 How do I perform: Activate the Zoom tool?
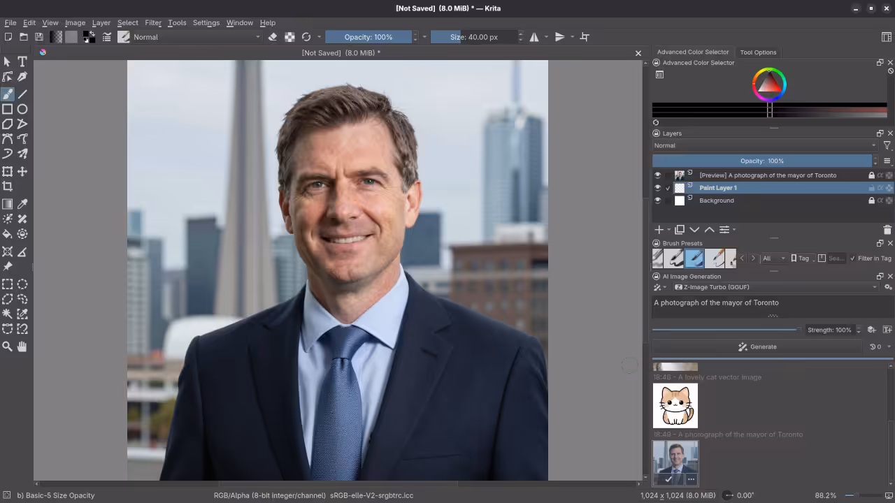pyautogui.click(x=8, y=347)
